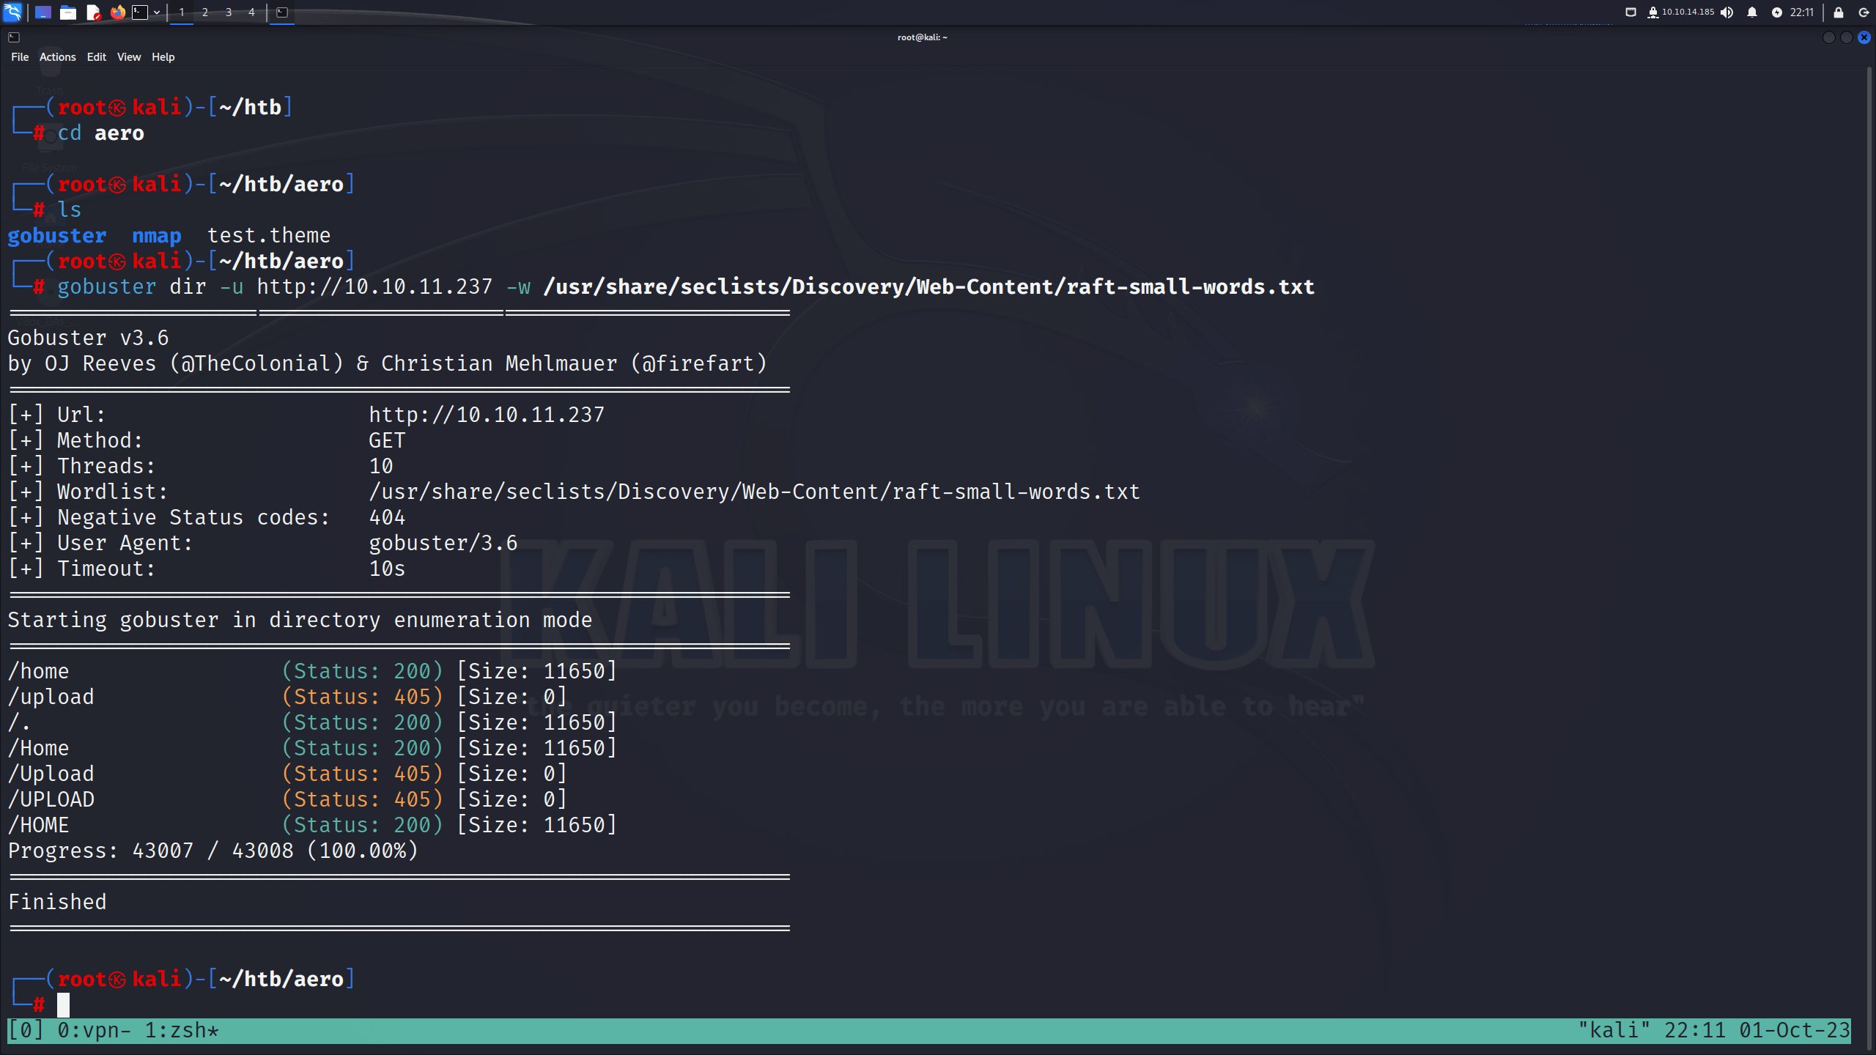
Task: Switch to workspace 2
Action: point(205,12)
